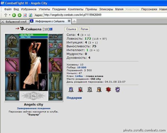The image size is (167, 133).
Task: Click the sword toolbar icon
Action: coord(6,15)
